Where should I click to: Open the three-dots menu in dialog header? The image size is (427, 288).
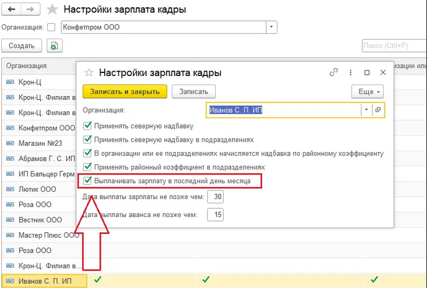click(350, 72)
